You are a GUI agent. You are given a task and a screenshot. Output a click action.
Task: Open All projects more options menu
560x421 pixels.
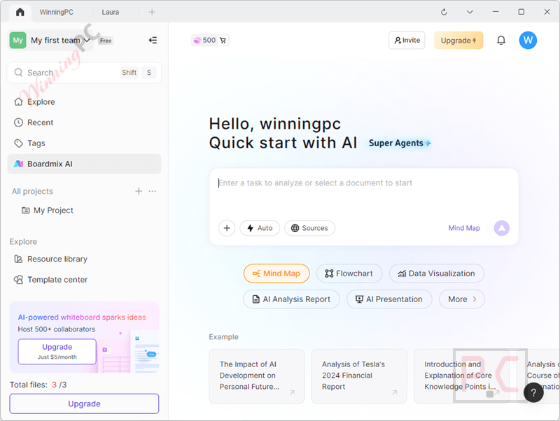(x=153, y=191)
